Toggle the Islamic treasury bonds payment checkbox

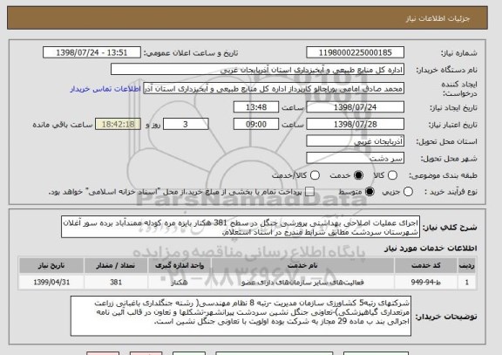point(309,192)
